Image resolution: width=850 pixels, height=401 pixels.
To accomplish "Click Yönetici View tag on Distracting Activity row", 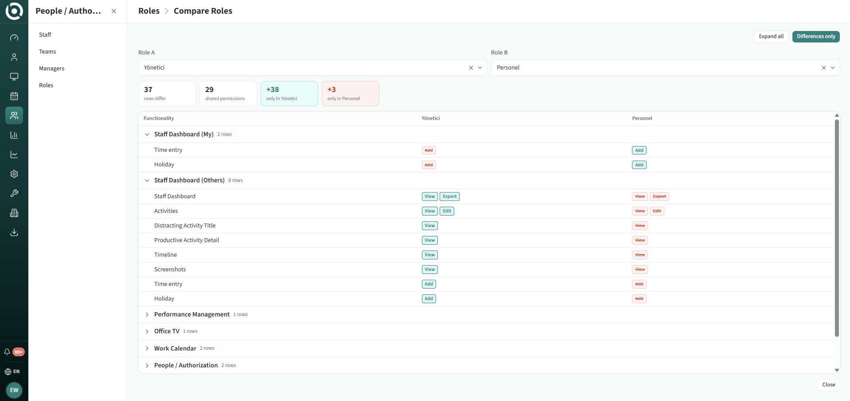I will pyautogui.click(x=430, y=226).
